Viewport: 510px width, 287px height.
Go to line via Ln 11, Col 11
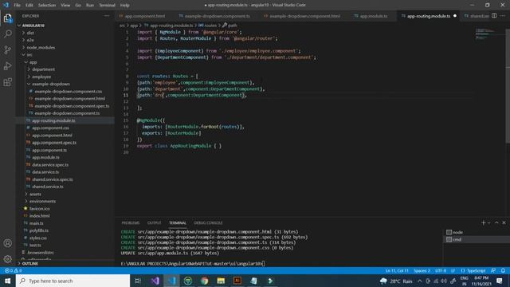click(x=397, y=270)
